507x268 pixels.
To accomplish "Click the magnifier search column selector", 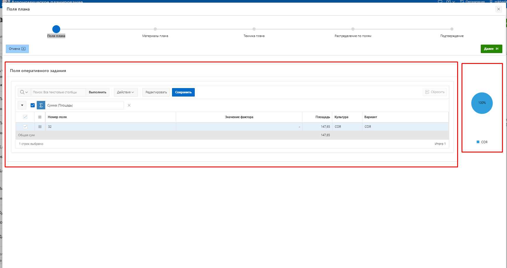I will click(24, 92).
